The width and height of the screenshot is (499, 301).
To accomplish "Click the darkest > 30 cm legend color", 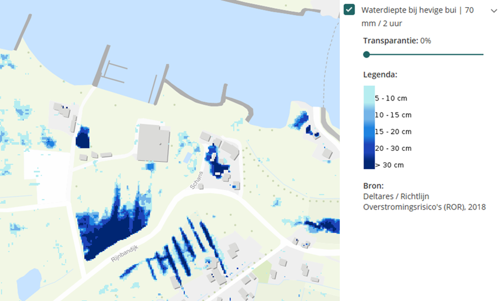I will tap(369, 163).
